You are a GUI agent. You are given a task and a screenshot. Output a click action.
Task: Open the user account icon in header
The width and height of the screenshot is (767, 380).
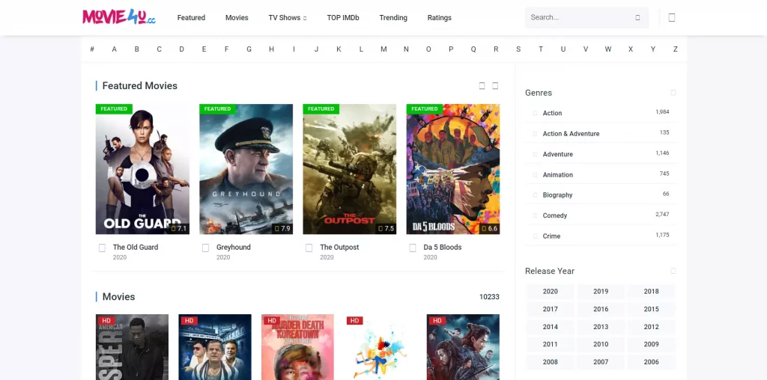pyautogui.click(x=672, y=18)
